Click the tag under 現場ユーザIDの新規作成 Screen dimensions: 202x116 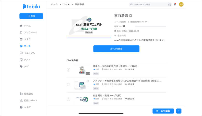click(x=96, y=74)
